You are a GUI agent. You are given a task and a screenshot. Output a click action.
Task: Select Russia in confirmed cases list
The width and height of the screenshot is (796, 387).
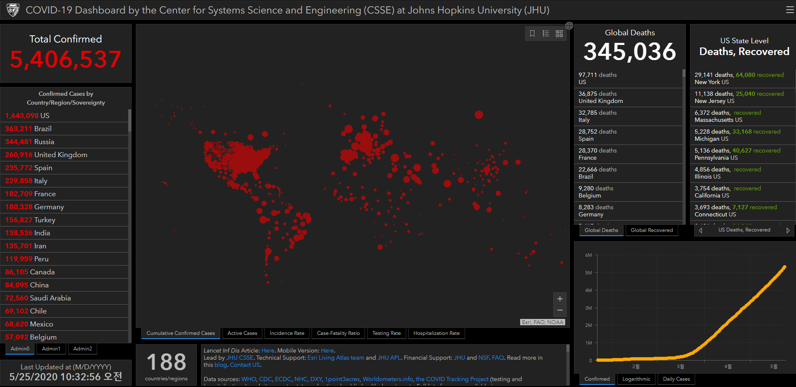coord(64,142)
